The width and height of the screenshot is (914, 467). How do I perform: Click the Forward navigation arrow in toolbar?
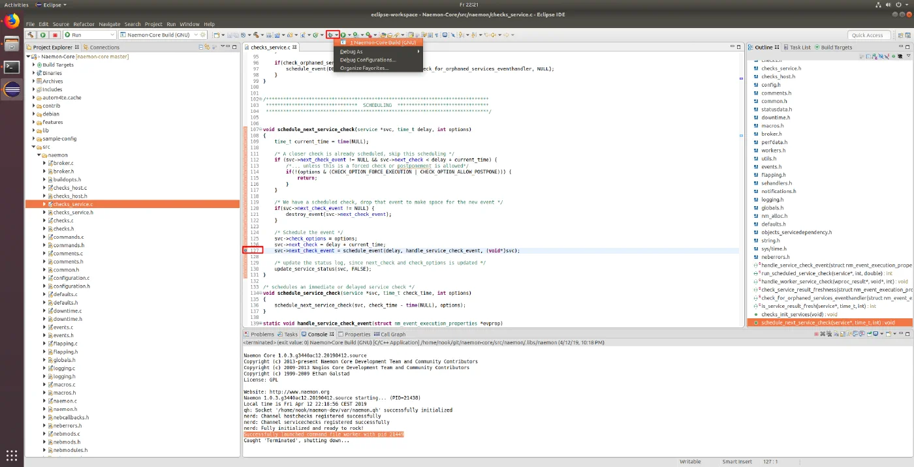point(505,35)
